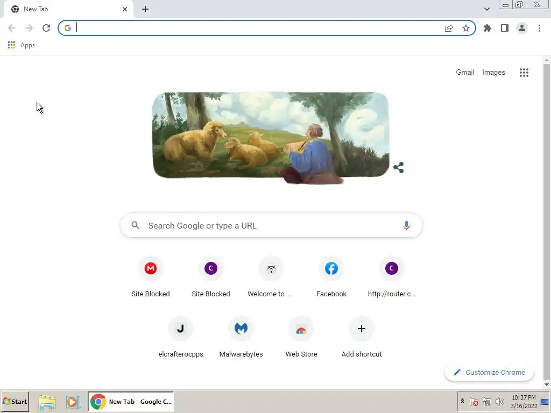Click the New Tab - Google Chrome taskbar button
This screenshot has width=551, height=413.
point(130,402)
